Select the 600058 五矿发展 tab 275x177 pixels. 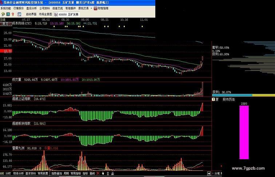[x=67, y=15]
